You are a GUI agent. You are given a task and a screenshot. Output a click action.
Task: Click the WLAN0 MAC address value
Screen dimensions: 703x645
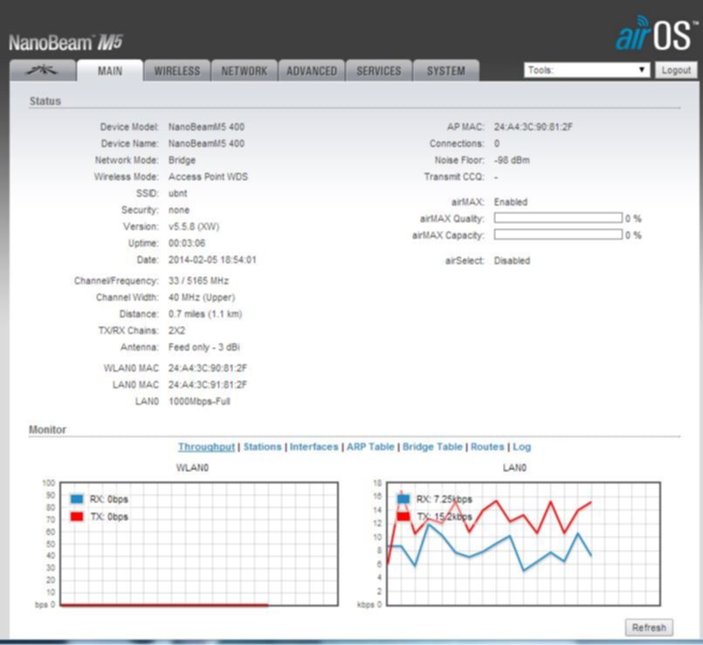(x=208, y=369)
